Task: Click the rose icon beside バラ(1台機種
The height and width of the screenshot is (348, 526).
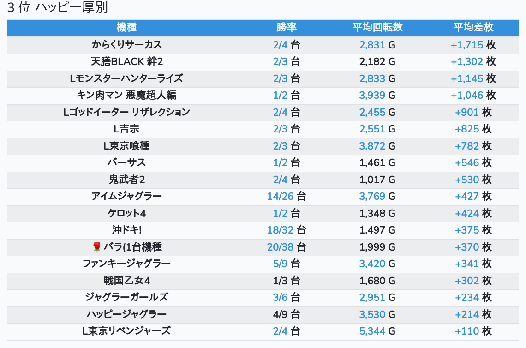Action: 96,247
